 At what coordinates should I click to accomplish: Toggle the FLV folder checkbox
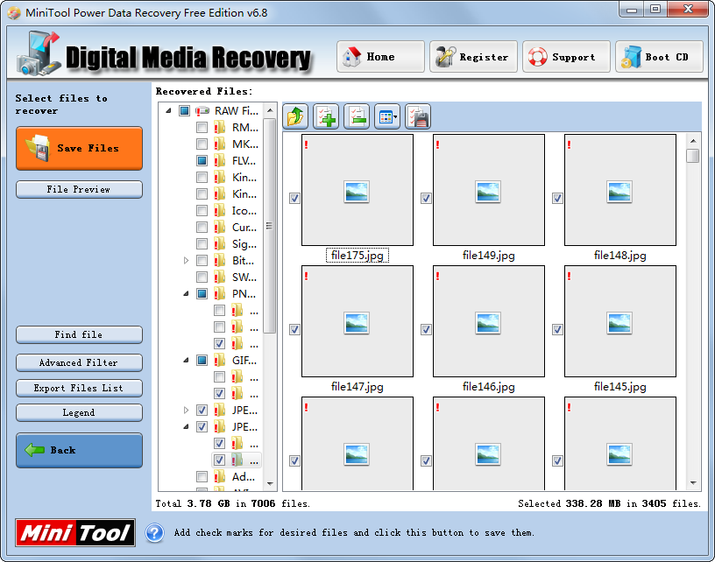point(202,161)
